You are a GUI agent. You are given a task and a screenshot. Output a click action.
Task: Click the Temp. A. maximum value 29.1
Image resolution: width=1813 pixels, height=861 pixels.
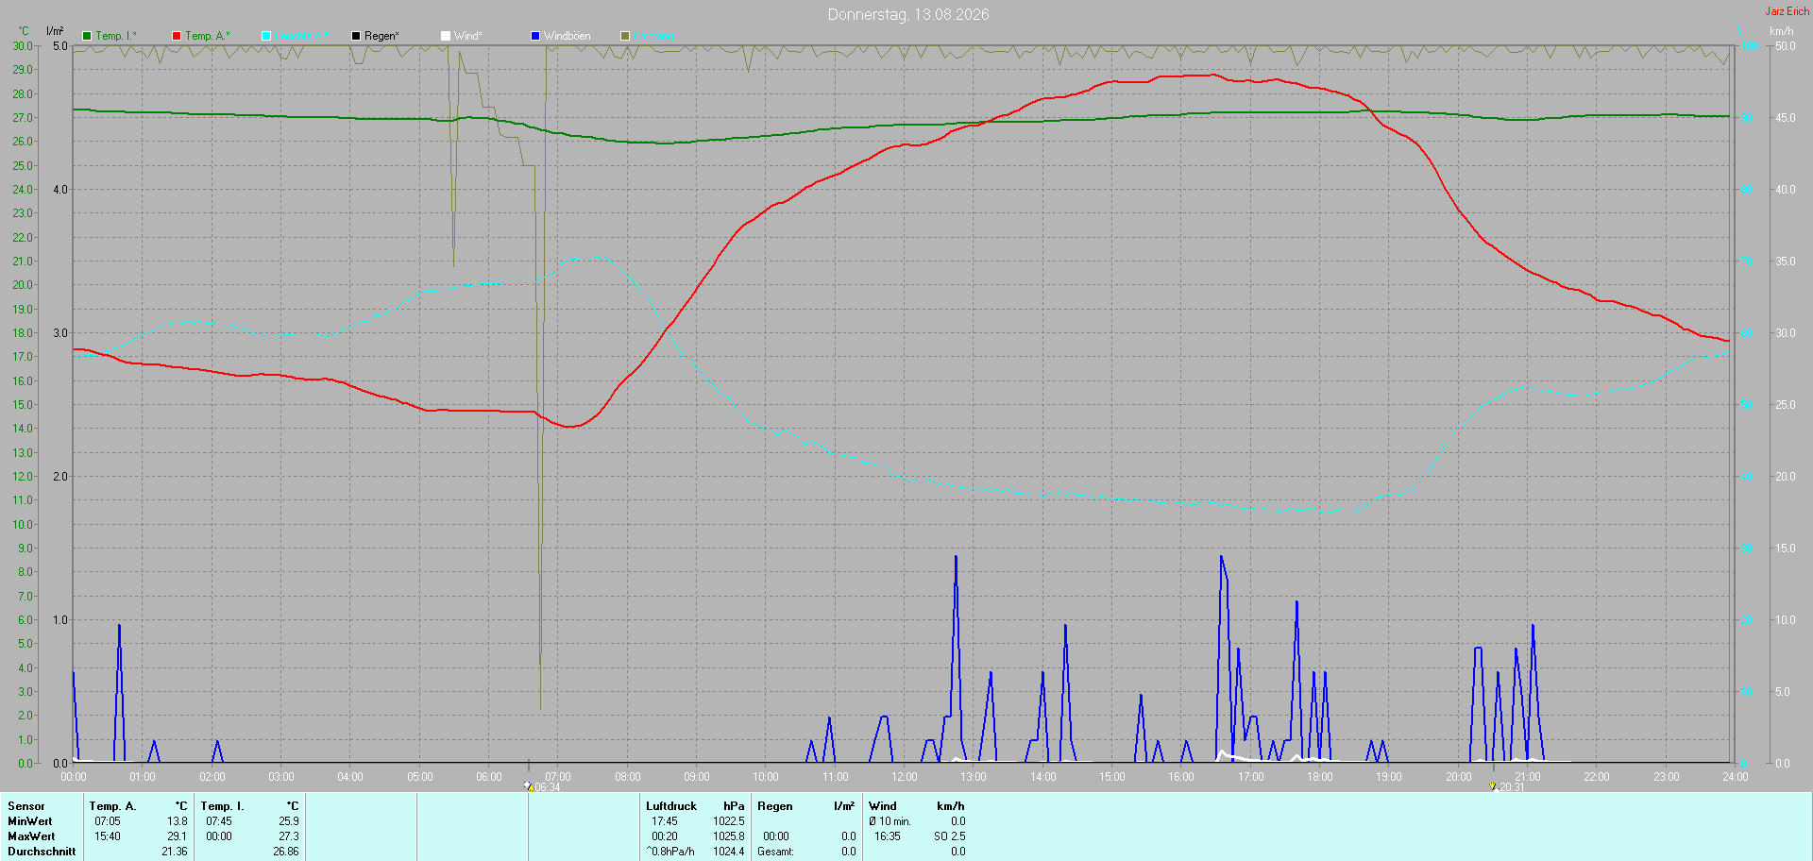click(x=178, y=836)
